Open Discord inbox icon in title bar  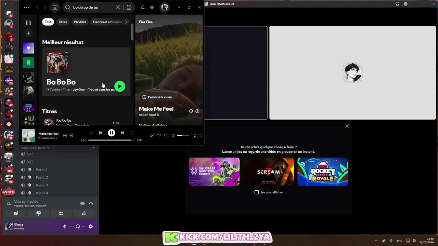coord(397,4)
